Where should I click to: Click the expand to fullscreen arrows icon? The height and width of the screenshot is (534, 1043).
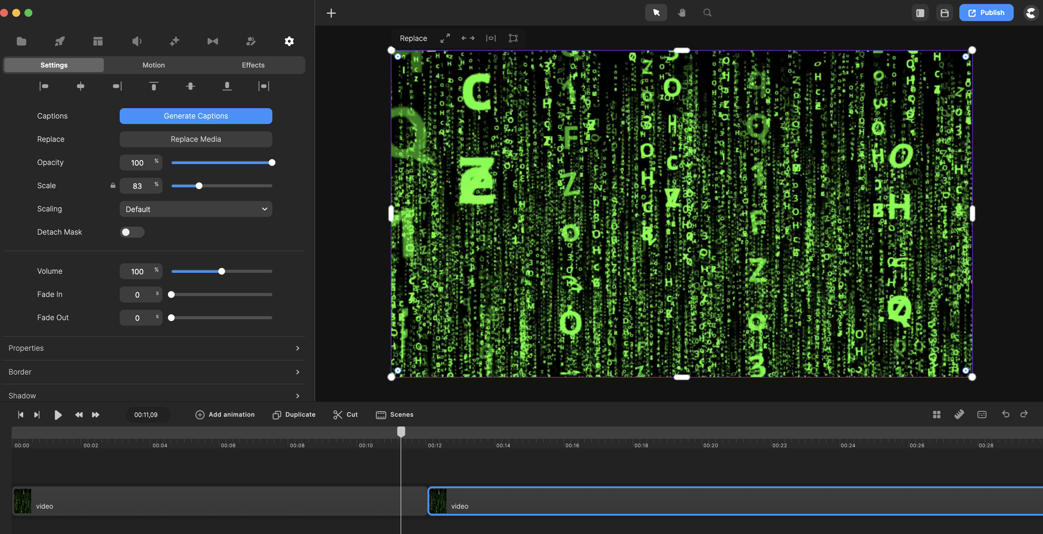(445, 38)
